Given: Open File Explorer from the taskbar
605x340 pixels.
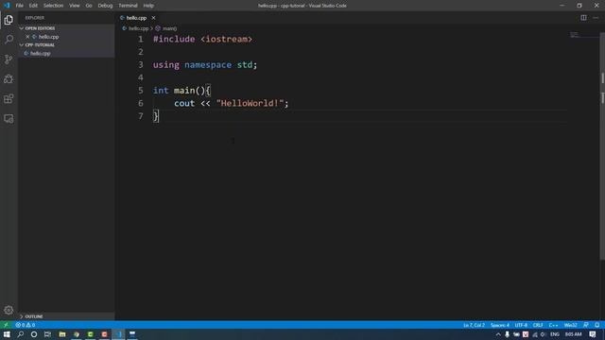Looking at the screenshot, I should pos(62,334).
